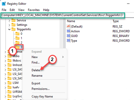Expand the Settings key
The image size is (134, 100).
tap(9, 25)
